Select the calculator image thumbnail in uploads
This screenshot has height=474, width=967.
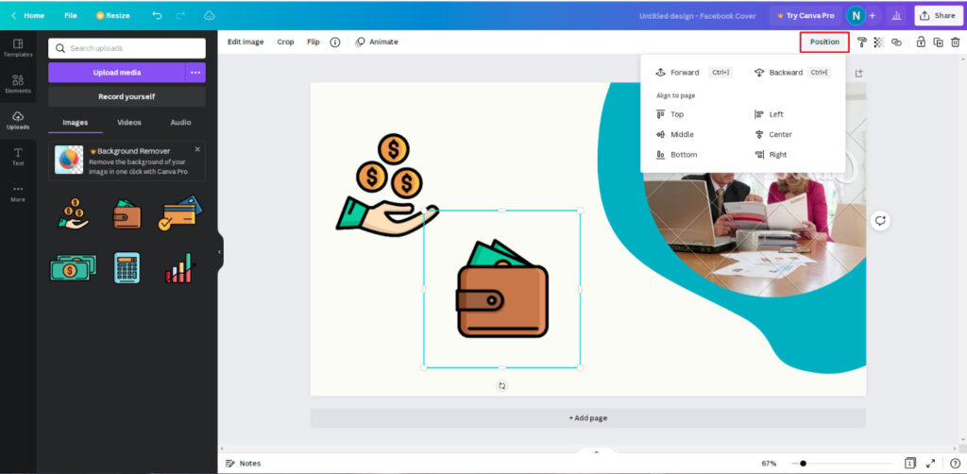(x=127, y=267)
